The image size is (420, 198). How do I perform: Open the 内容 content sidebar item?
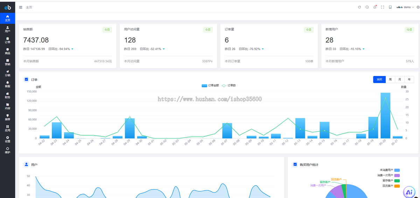(7, 106)
